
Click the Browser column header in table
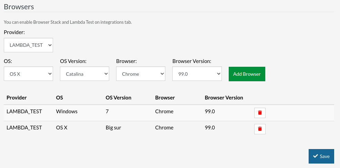[x=165, y=98]
